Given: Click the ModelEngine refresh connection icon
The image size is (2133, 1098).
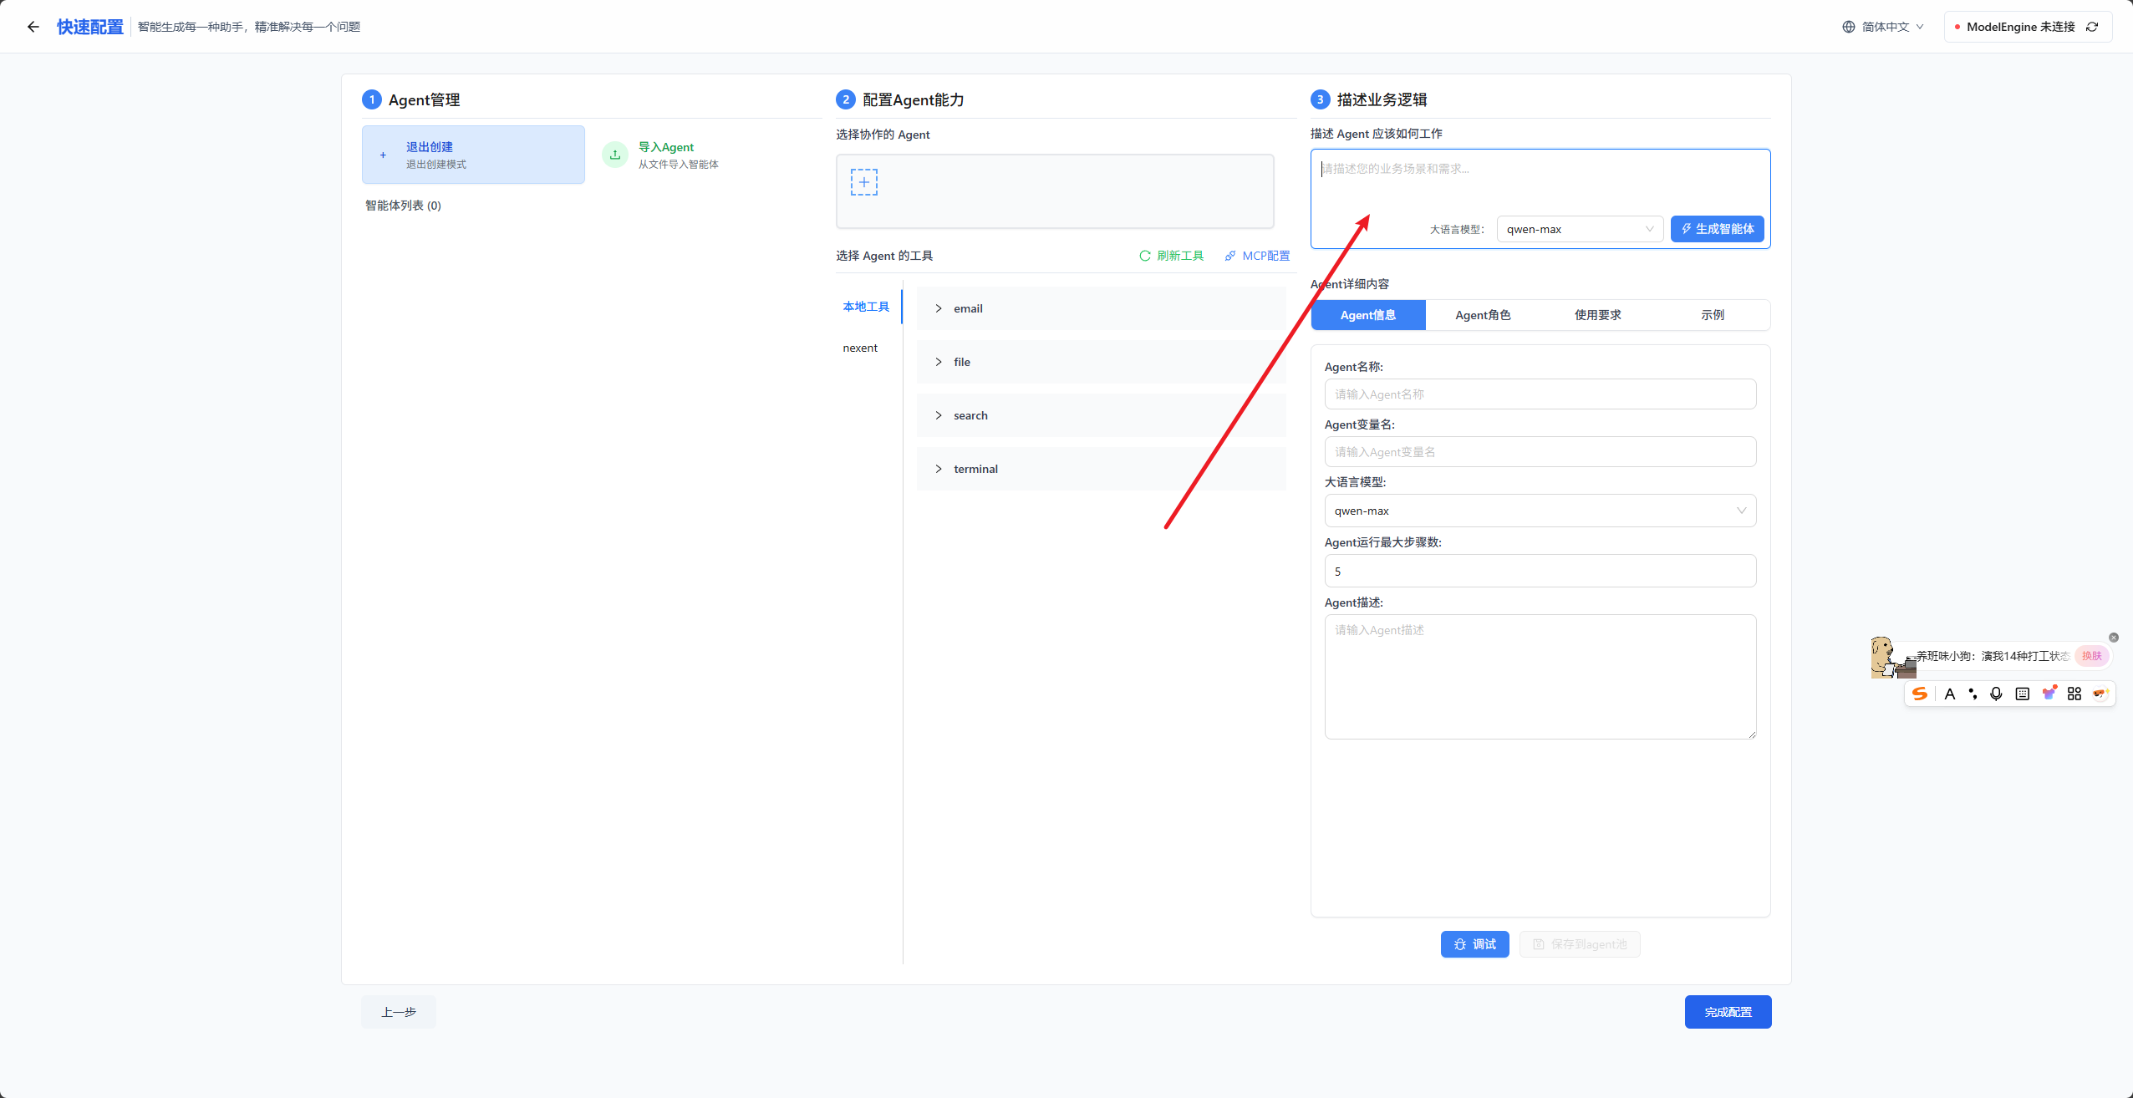Looking at the screenshot, I should tap(2092, 27).
